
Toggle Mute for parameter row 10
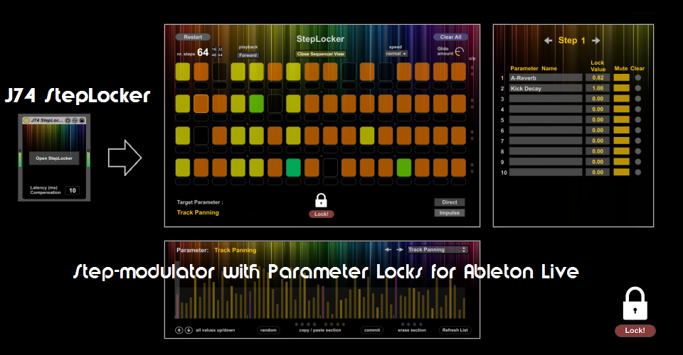622,172
